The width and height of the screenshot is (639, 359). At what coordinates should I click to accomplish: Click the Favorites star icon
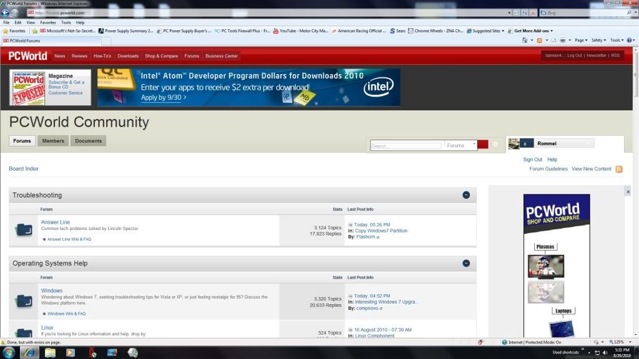[x=5, y=31]
